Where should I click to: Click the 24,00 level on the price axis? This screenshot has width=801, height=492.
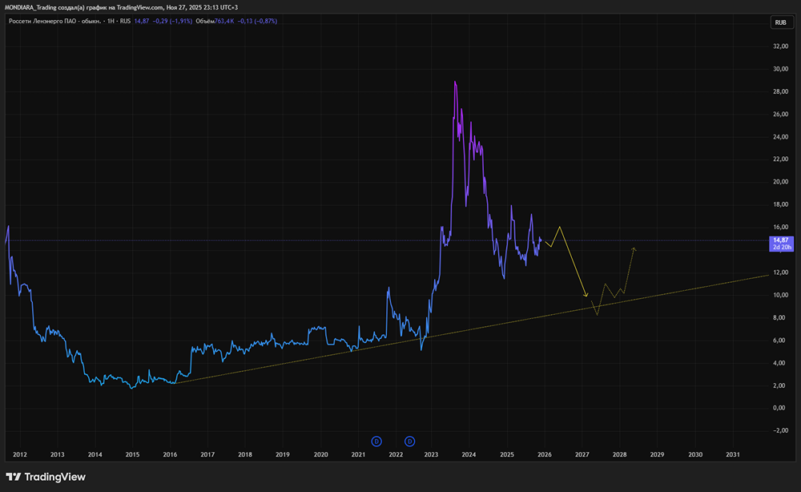click(x=780, y=137)
